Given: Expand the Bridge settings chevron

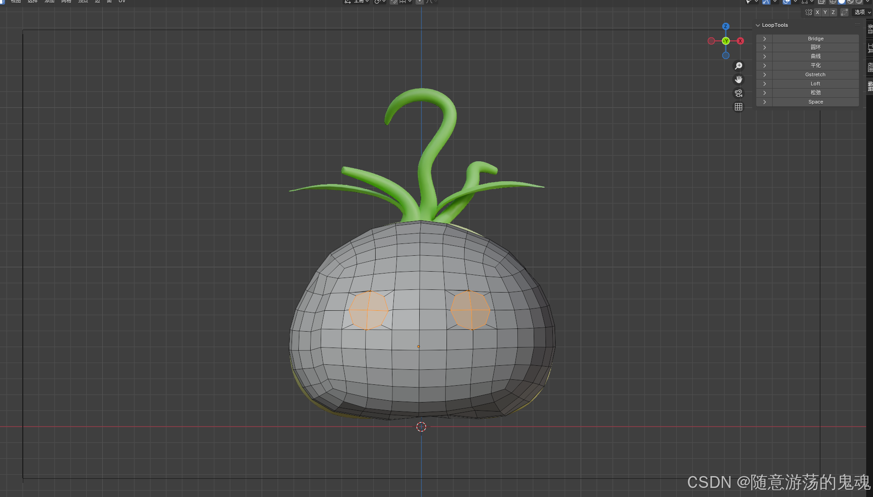Looking at the screenshot, I should [x=764, y=39].
